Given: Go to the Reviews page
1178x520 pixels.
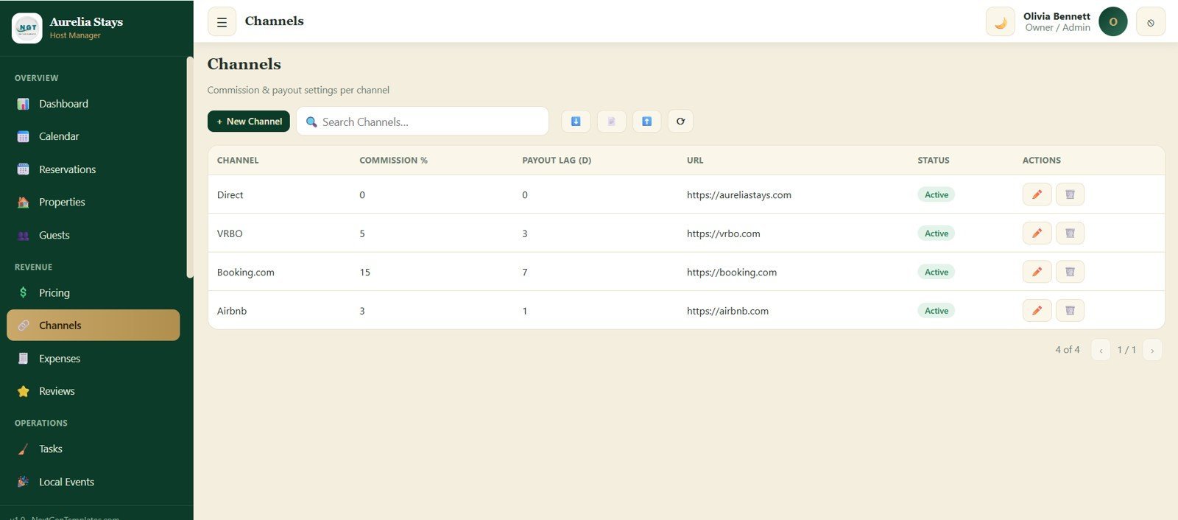Looking at the screenshot, I should pyautogui.click(x=93, y=391).
